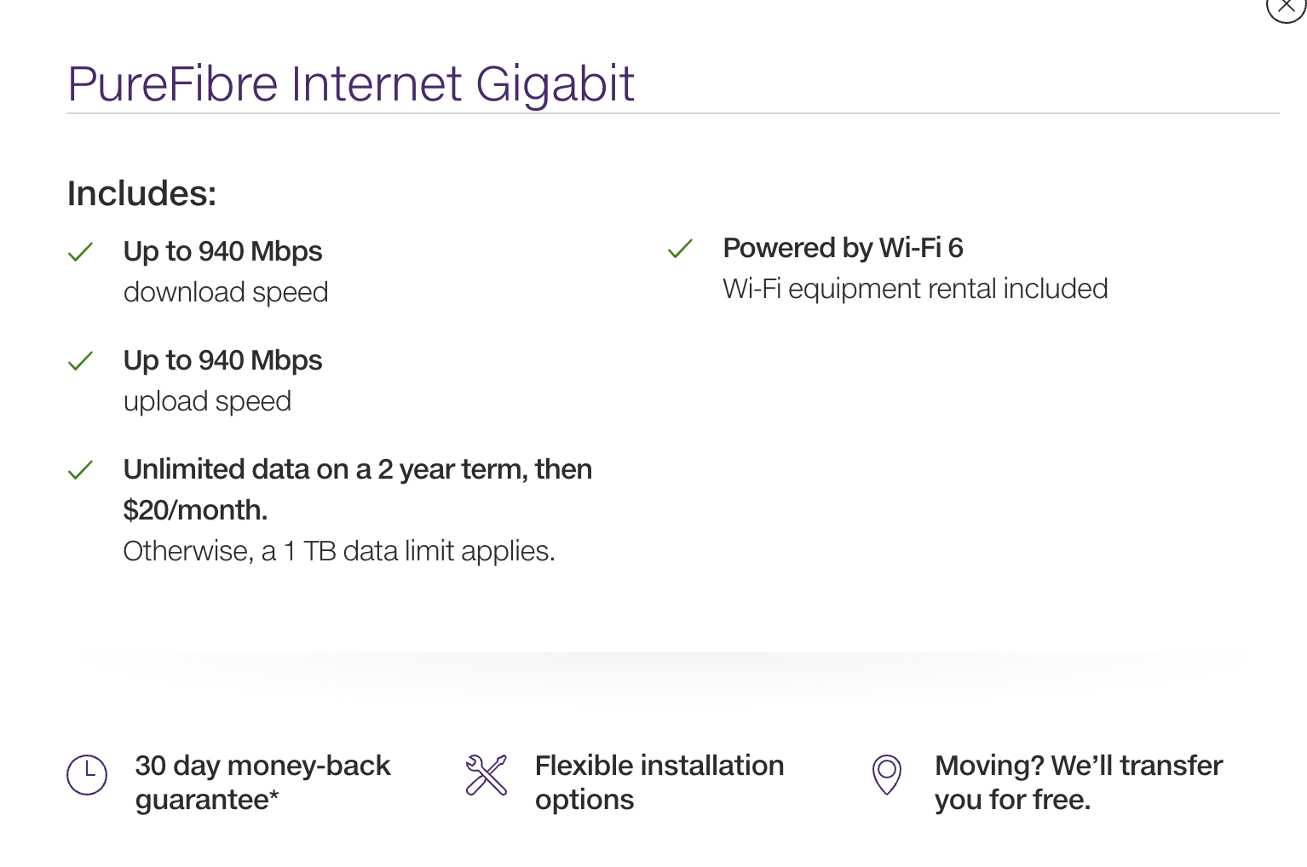
Task: Click the 1 TB data limit note
Action: [x=339, y=551]
